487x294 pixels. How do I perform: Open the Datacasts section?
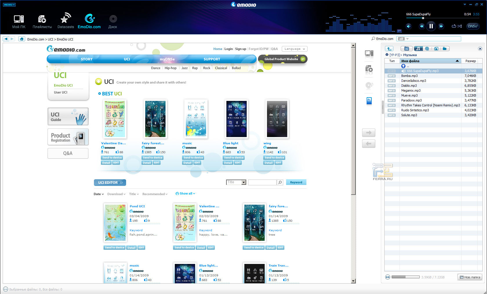tap(66, 21)
